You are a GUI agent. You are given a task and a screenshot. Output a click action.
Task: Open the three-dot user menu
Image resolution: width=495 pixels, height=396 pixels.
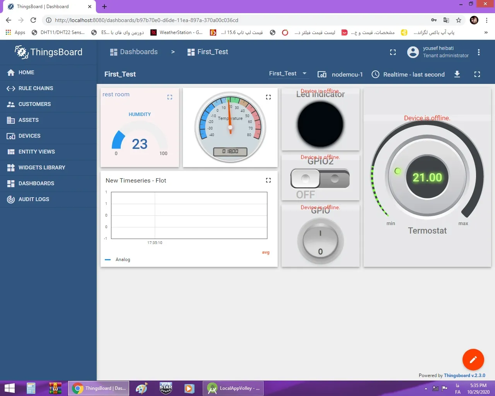coord(479,52)
